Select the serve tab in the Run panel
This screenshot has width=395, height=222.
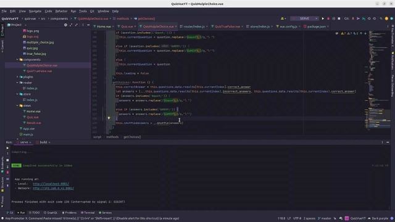24,142
